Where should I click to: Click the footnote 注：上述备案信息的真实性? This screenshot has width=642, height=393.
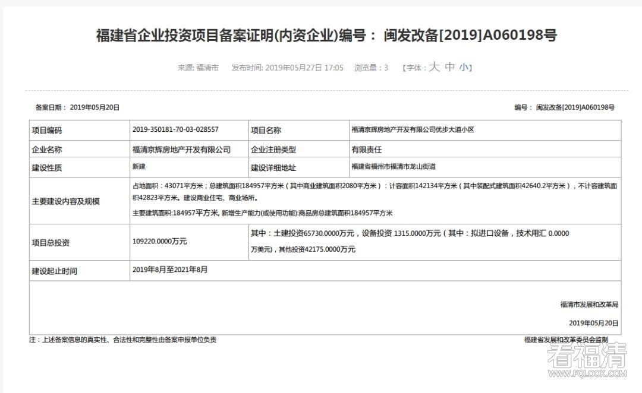122,340
